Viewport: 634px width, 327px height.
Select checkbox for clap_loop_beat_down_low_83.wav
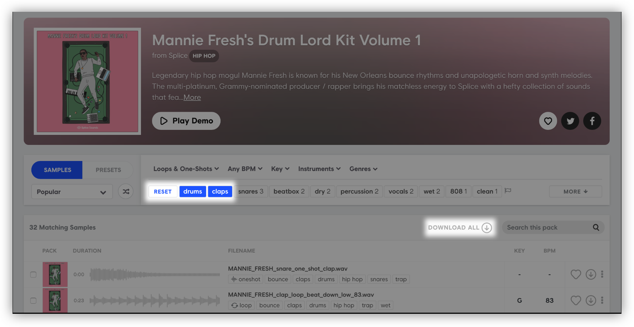pyautogui.click(x=33, y=301)
